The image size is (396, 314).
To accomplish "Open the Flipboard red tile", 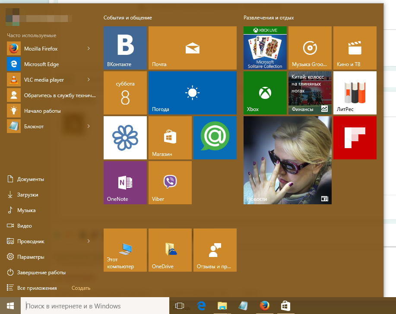I will pos(355,137).
